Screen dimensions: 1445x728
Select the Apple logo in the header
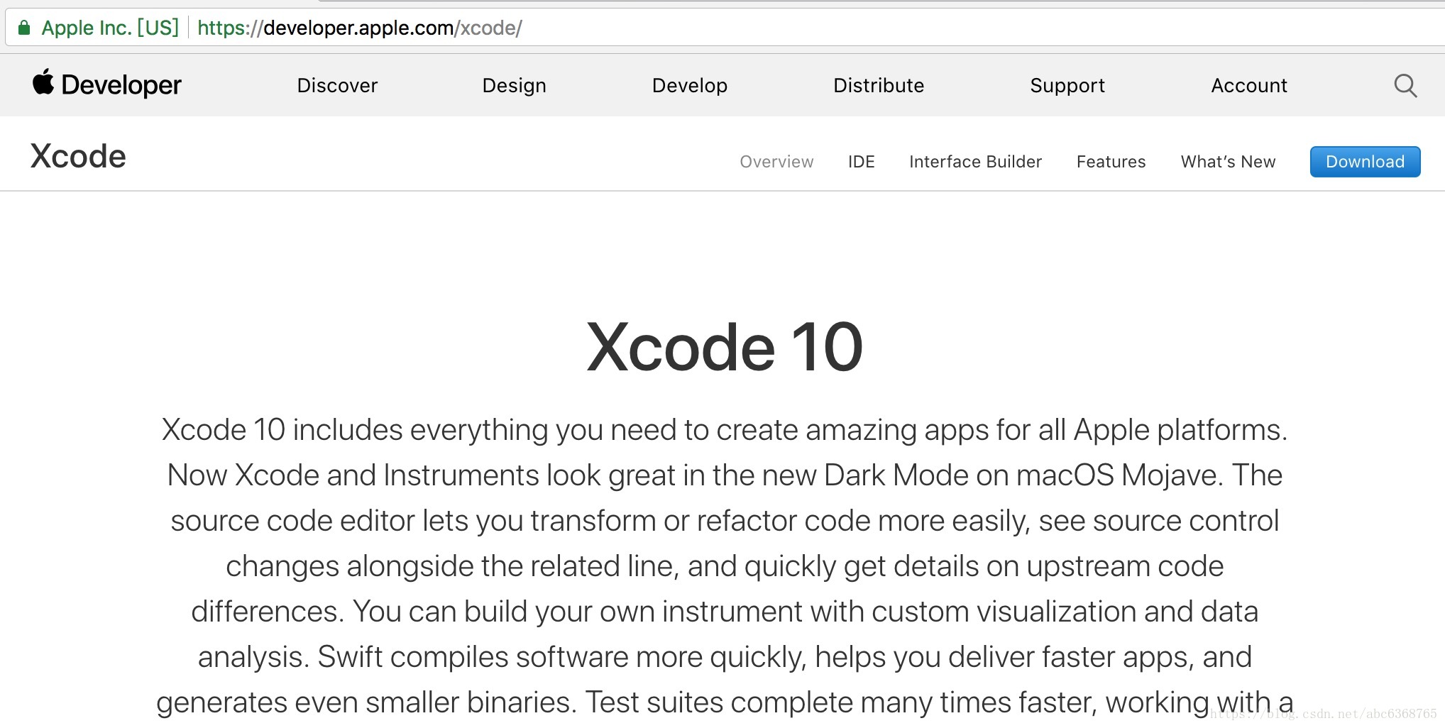click(x=43, y=84)
